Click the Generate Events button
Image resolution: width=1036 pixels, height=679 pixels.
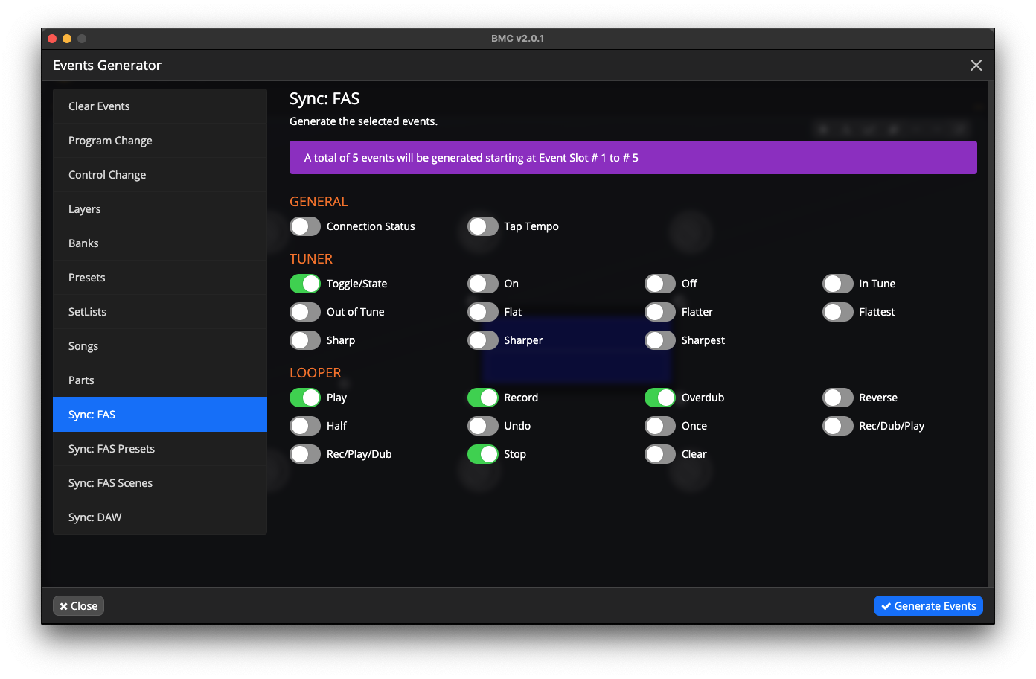[x=928, y=606]
